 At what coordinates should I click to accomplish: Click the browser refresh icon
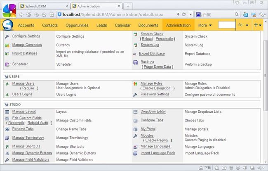click(x=29, y=14)
